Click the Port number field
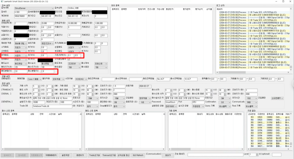The image size is (294, 159). 198,102
